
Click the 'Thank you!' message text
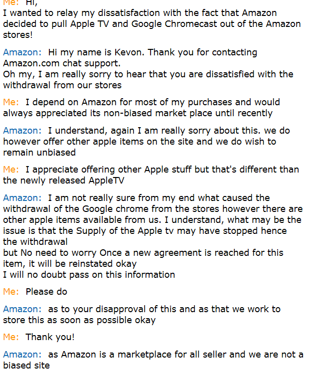tap(50, 337)
